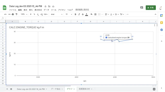Image resolution: width=165 pixels, height=92 pixels.
Task: Open horizontal align dropdown
Action: pos(107,14)
